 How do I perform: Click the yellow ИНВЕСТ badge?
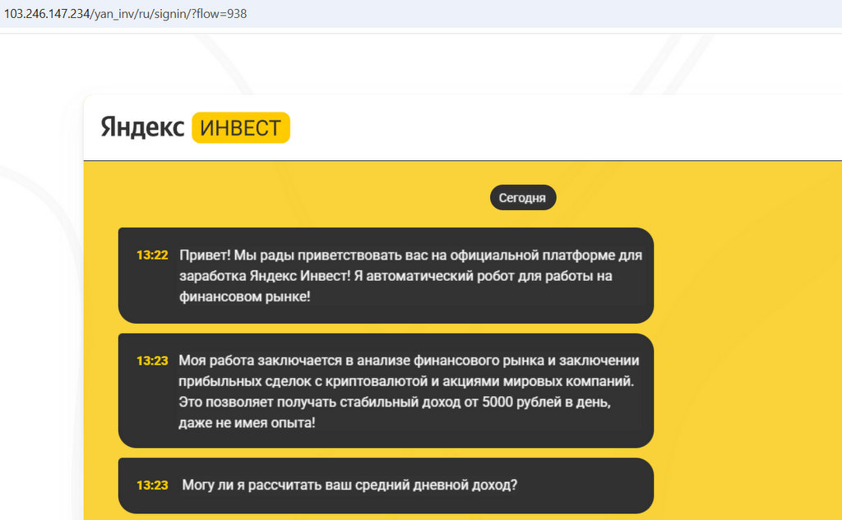(241, 127)
